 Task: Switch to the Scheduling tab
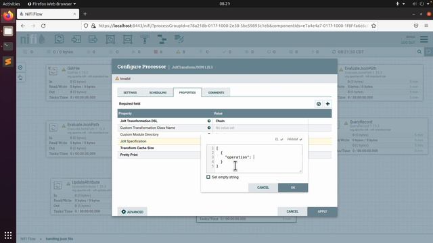[158, 92]
